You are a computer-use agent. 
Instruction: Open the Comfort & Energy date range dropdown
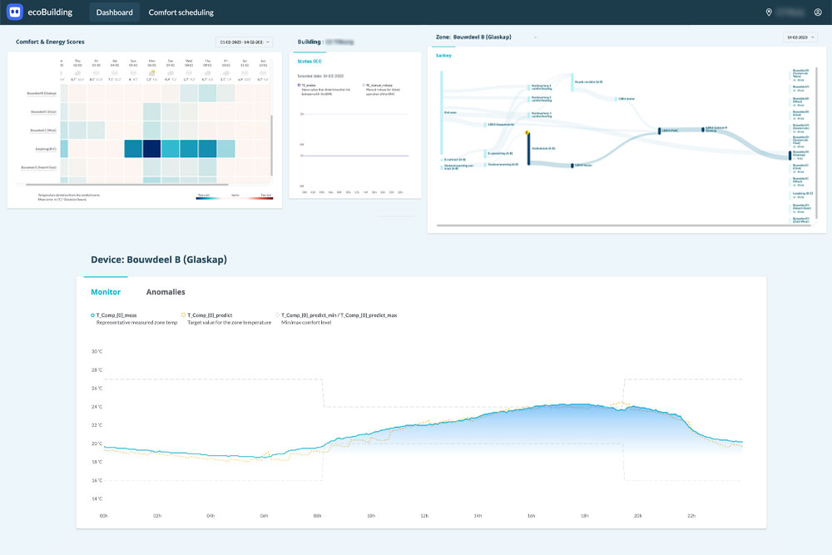pos(244,42)
